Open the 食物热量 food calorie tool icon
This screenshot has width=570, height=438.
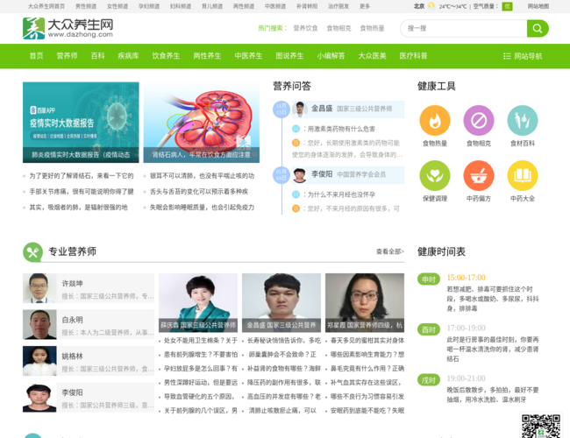click(x=435, y=120)
